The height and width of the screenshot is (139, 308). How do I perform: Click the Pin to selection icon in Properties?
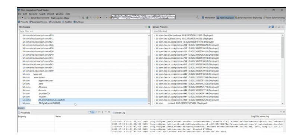[89, 112]
